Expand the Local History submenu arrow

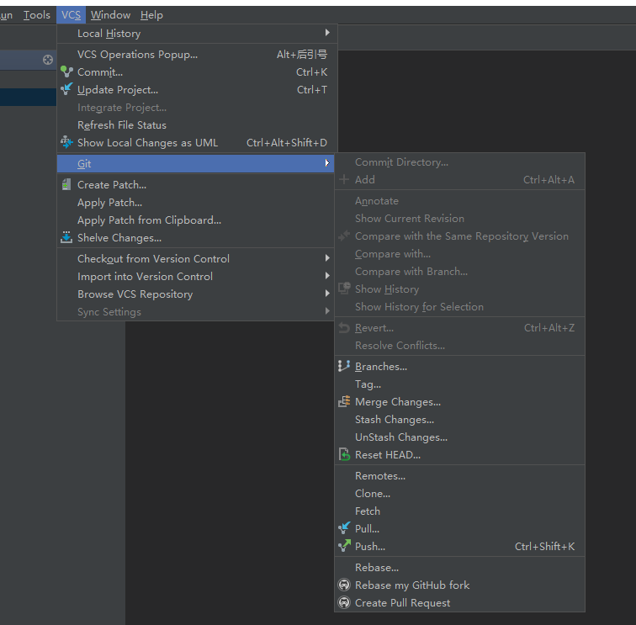(x=327, y=33)
